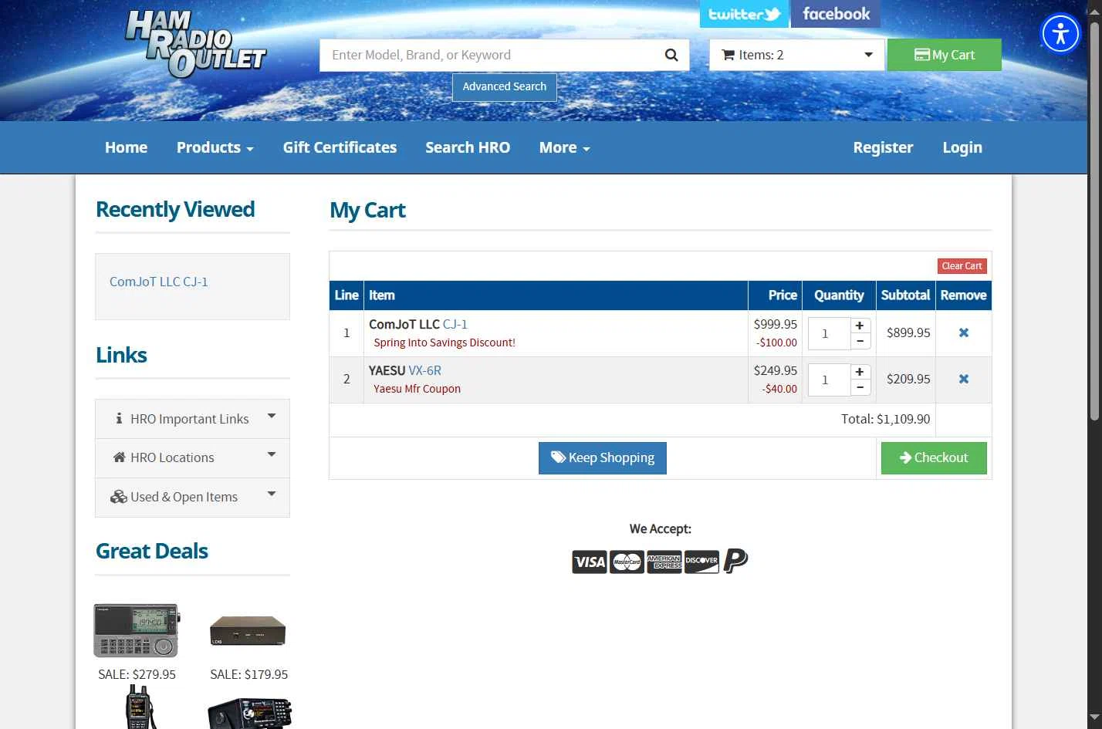
Task: Click the PayPal icon
Action: click(735, 561)
